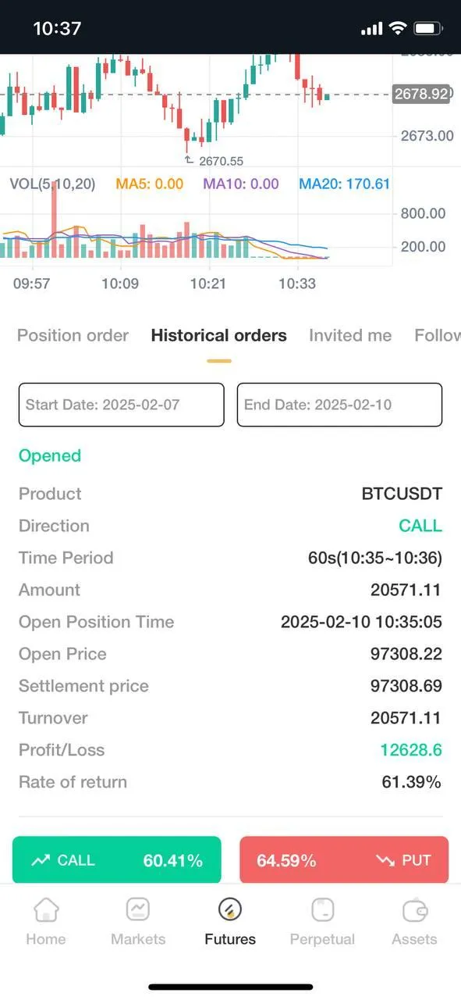Tap the battery indicator in status bar
Image resolution: width=461 pixels, height=1000 pixels.
[428, 28]
